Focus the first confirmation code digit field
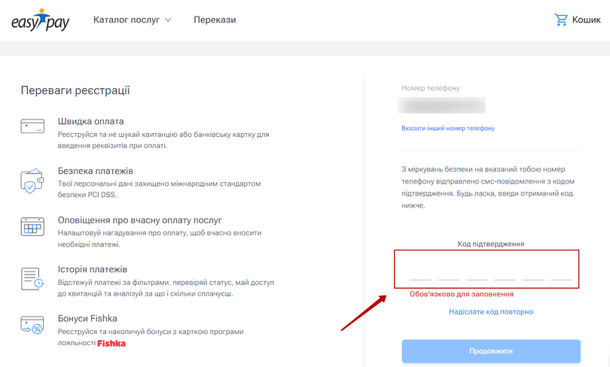Image resolution: width=610 pixels, height=367 pixels. [x=420, y=271]
